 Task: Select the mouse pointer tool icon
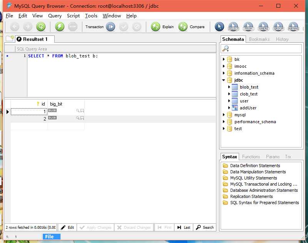(219, 27)
